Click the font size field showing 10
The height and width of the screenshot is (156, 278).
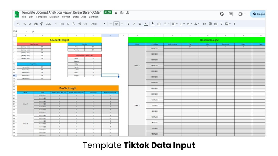pos(116,24)
